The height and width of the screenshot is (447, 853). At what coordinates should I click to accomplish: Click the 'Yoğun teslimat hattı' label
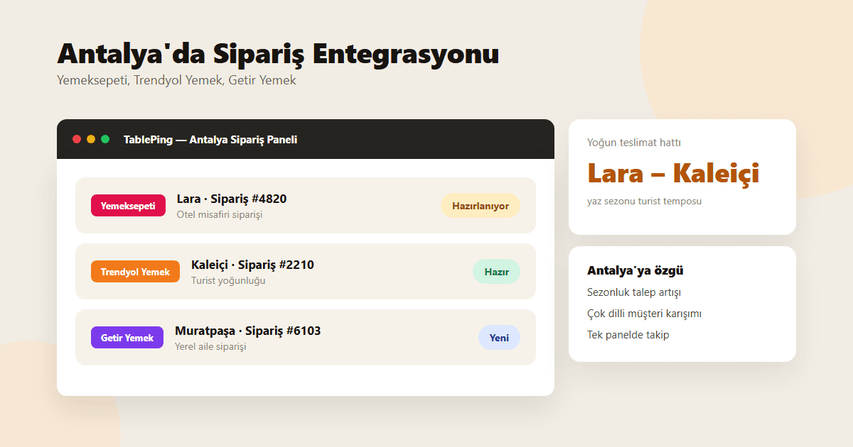[634, 143]
